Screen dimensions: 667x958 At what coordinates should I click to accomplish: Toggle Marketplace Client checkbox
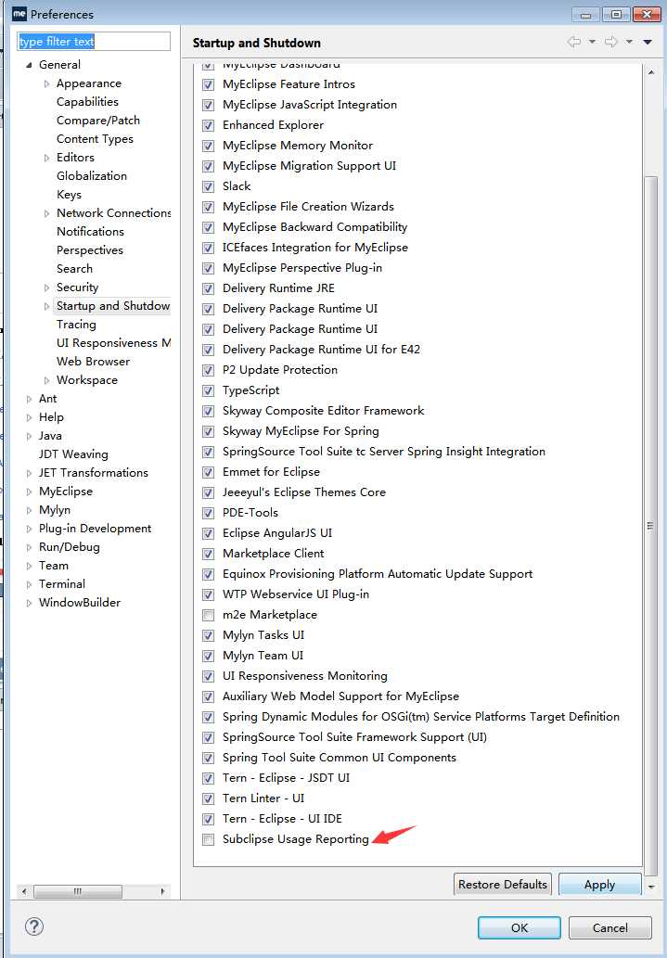tap(209, 554)
